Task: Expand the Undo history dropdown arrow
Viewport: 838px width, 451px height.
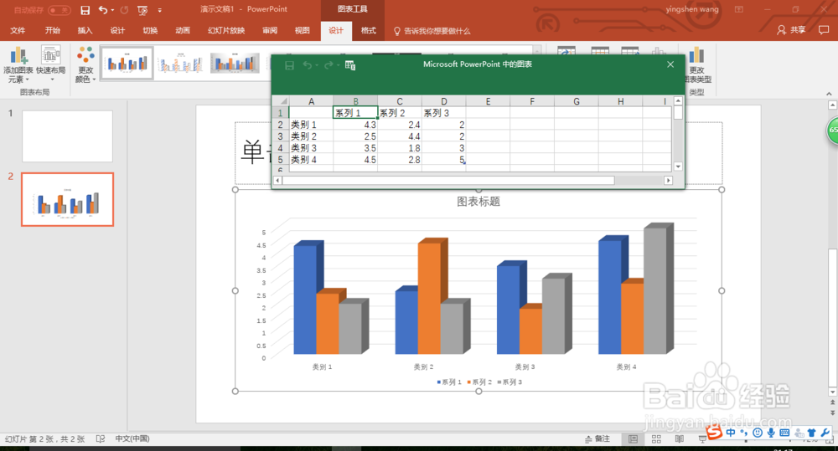Action: (112, 10)
